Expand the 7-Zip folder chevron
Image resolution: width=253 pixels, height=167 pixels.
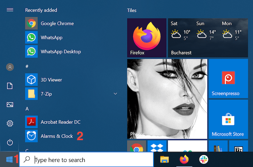[x=115, y=94]
